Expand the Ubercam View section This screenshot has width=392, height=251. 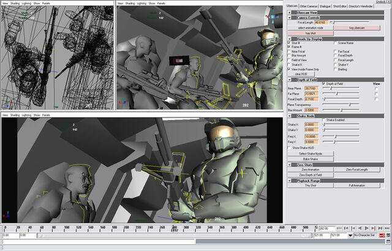pyautogui.click(x=289, y=12)
